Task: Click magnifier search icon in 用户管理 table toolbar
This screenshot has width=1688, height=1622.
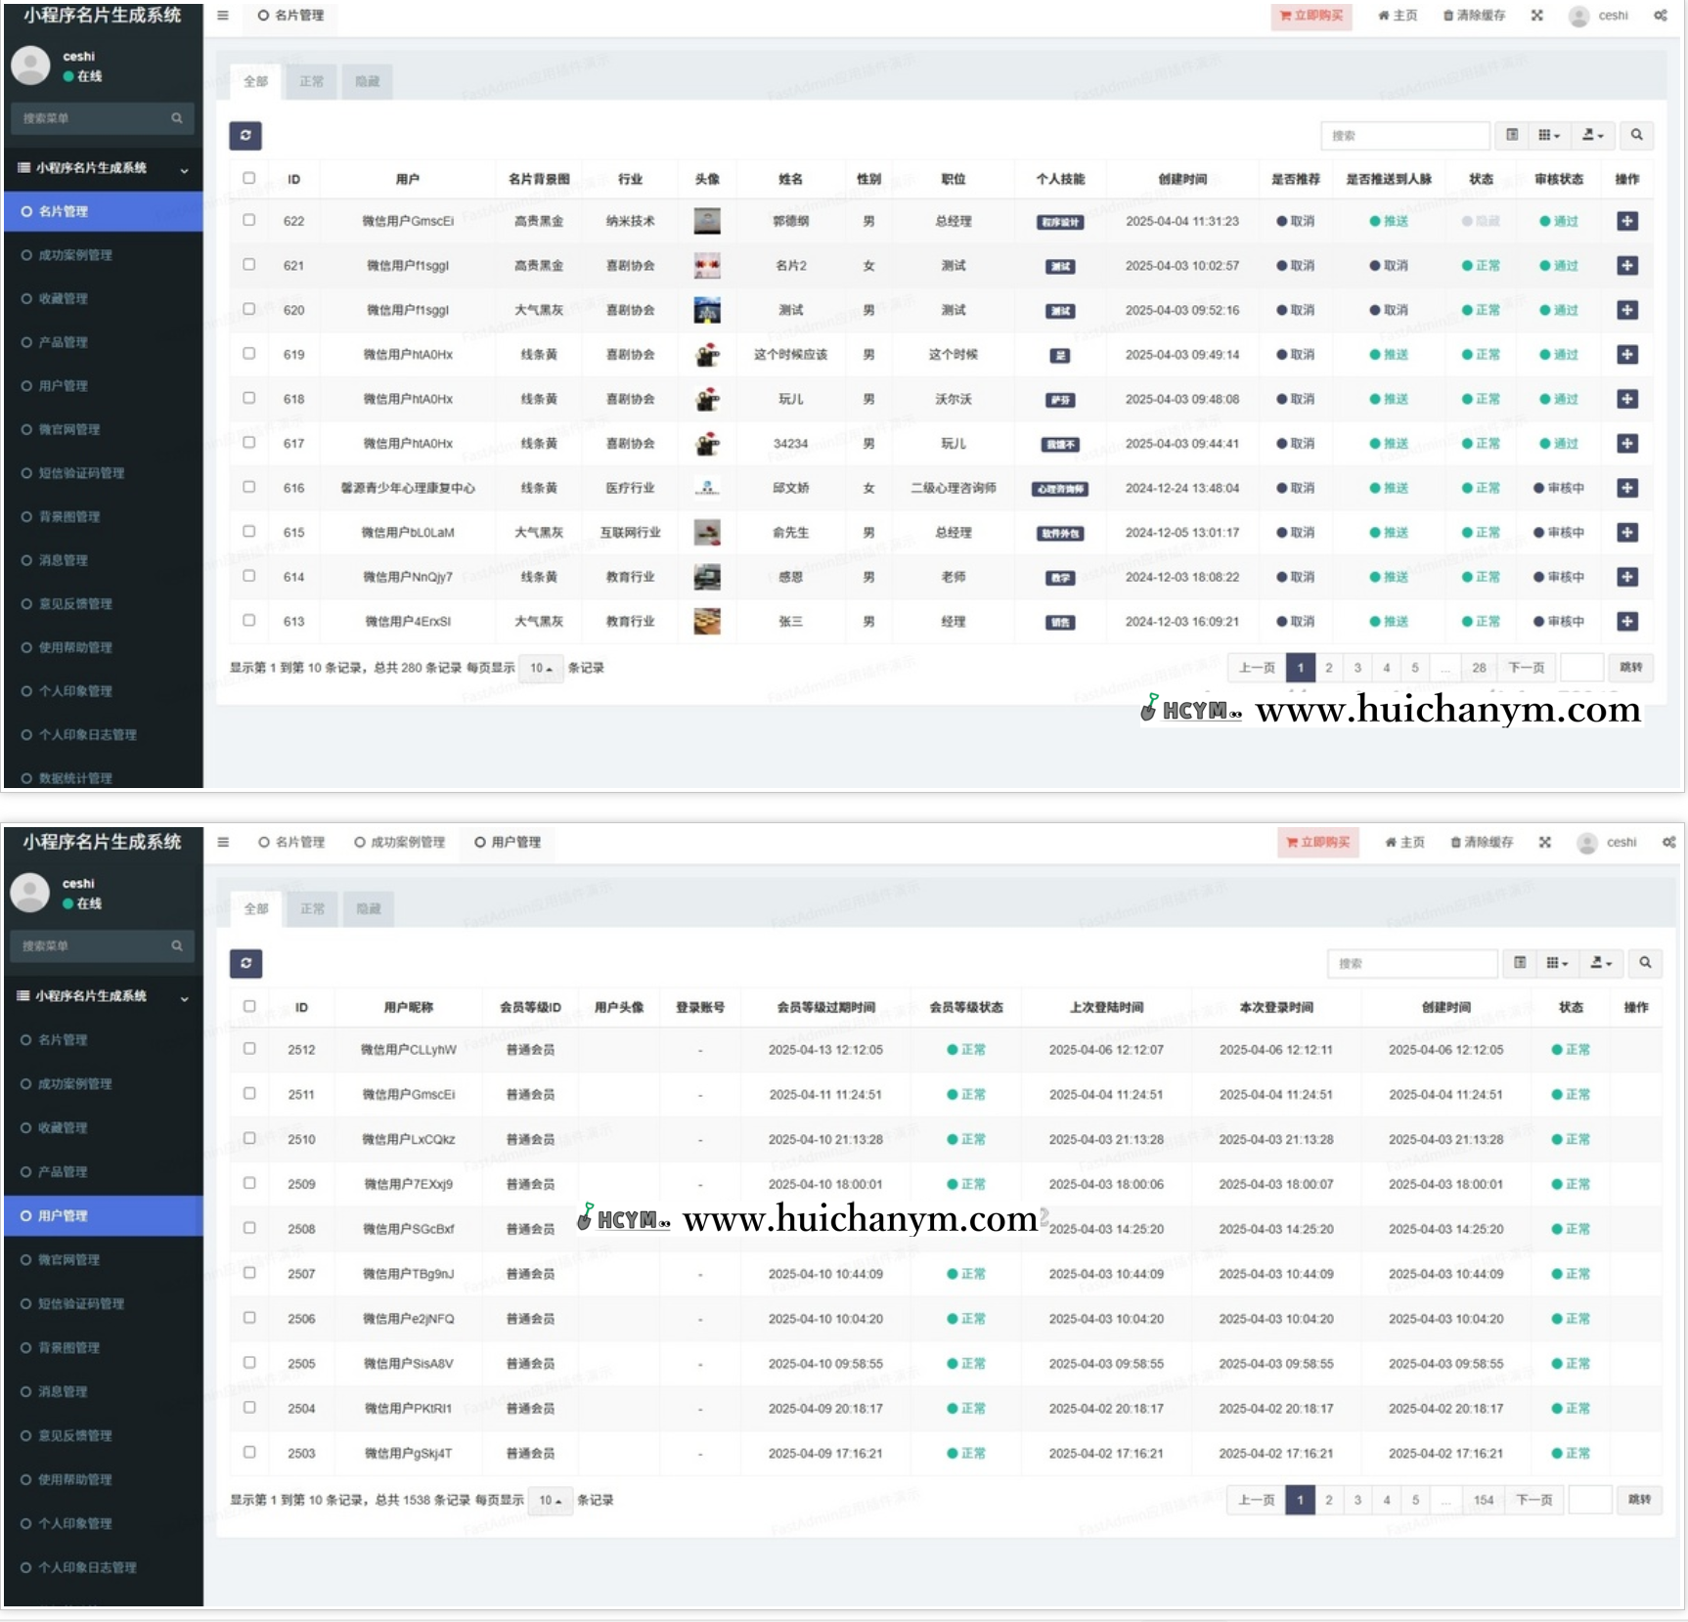Action: [x=1645, y=963]
